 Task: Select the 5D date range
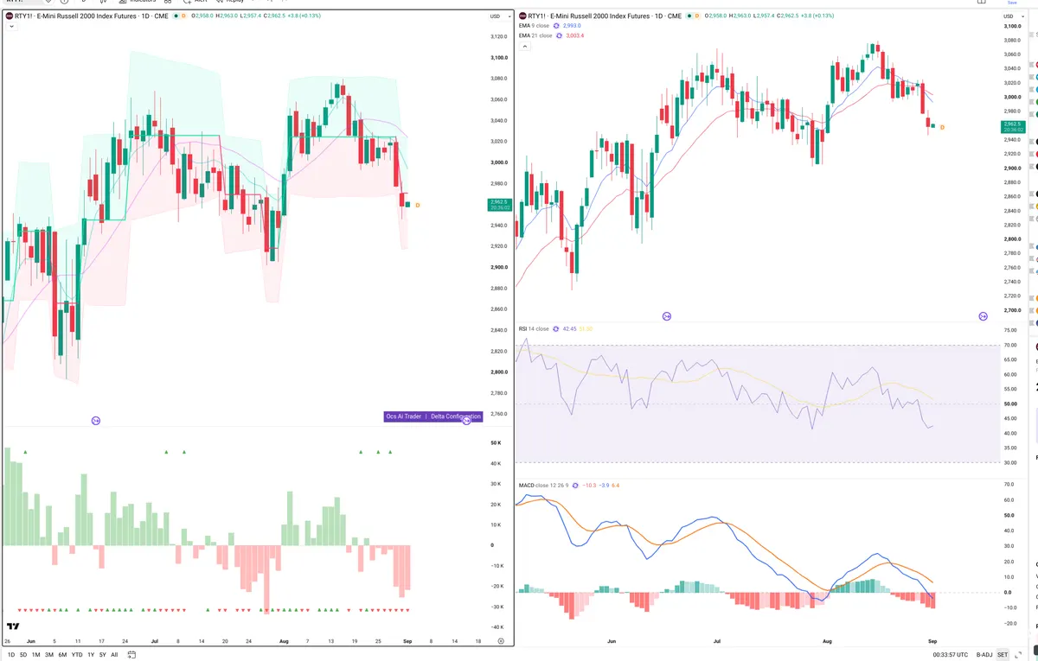click(x=23, y=655)
